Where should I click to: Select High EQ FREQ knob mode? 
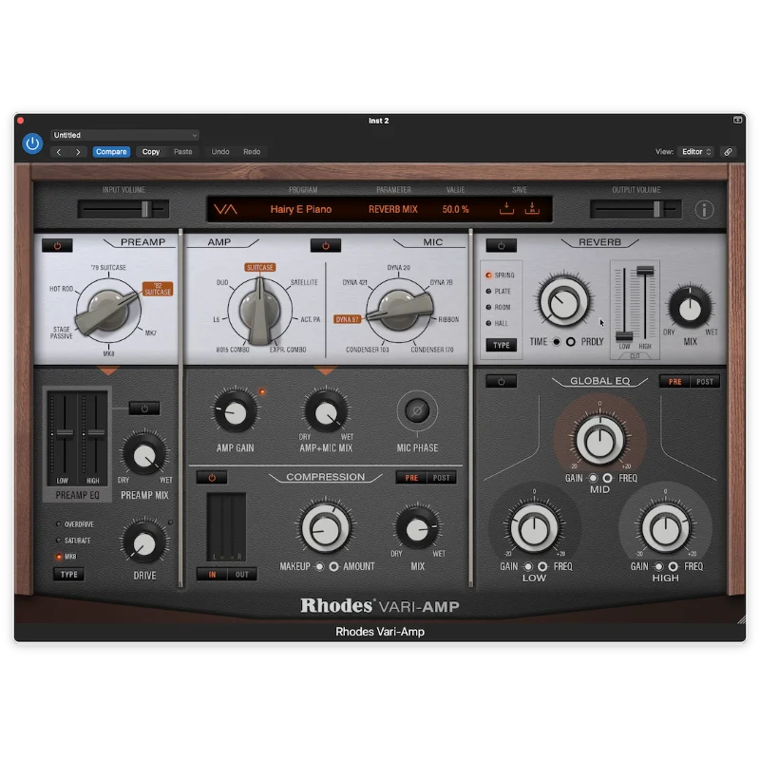point(673,566)
